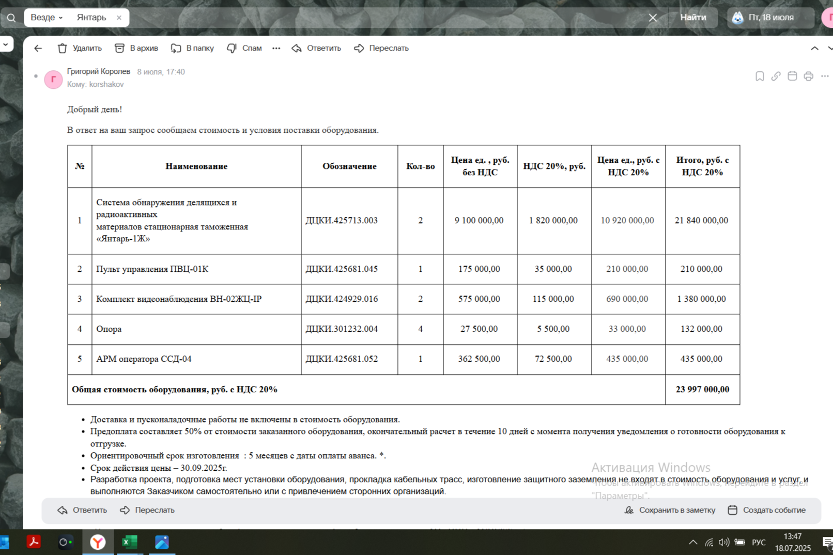Image resolution: width=833 pixels, height=555 pixels.
Task: Click Сохранить в заметку
Action: [670, 510]
